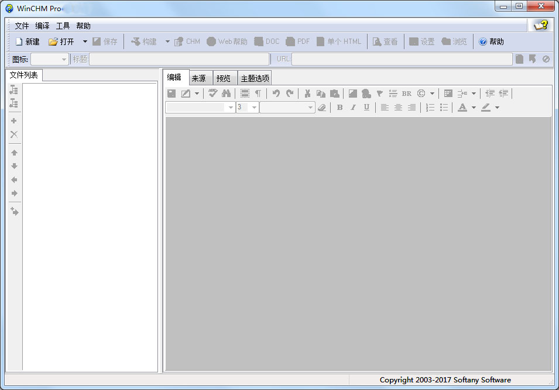Click the editor edit-page pencil icon
The image size is (559, 390).
186,94
